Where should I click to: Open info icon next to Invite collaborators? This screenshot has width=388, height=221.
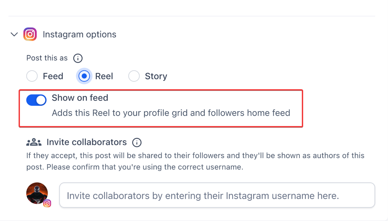137,142
